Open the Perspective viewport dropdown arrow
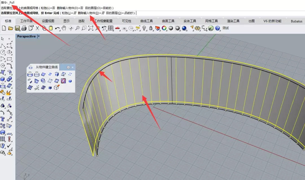The image size is (305, 180). (x=39, y=36)
